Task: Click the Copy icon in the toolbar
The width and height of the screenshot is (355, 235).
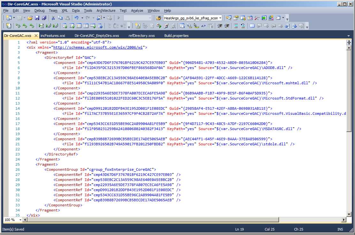Action: point(60,18)
